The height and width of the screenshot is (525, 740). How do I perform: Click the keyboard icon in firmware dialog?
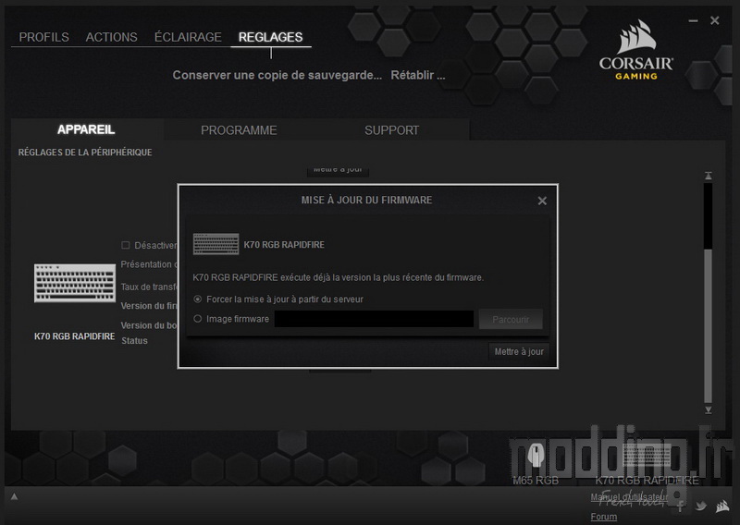(x=216, y=244)
